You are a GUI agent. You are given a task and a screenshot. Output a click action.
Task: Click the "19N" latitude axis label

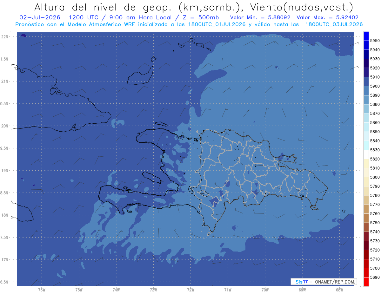pos(5,171)
